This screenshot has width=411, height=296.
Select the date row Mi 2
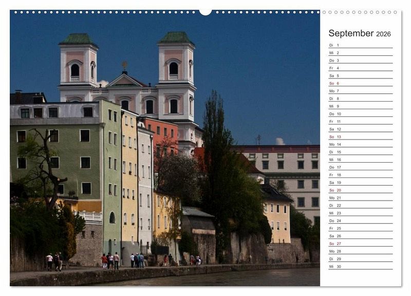click(361, 53)
